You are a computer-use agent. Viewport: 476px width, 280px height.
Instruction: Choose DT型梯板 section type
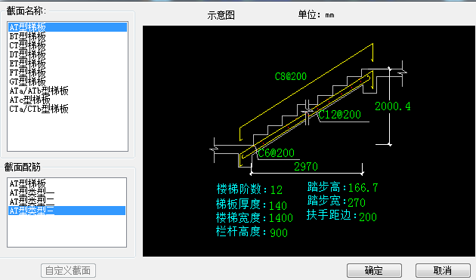pyautogui.click(x=28, y=54)
